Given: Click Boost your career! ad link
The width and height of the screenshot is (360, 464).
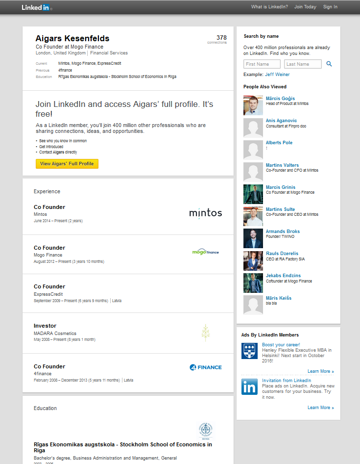Looking at the screenshot, I should [281, 345].
